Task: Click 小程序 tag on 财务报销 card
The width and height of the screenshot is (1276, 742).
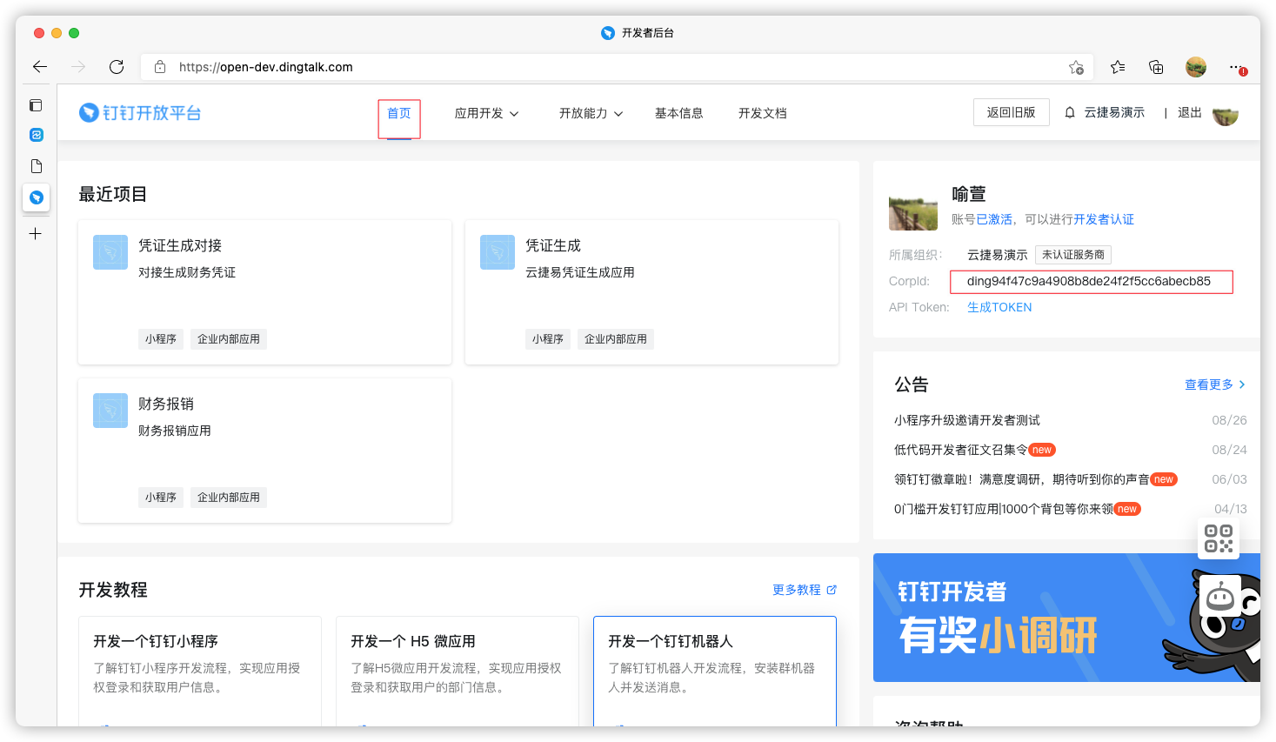Action: click(x=161, y=498)
